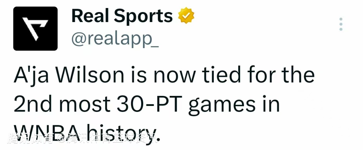This screenshot has width=363, height=150.
Task: Open the @realapp_ handle link
Action: click(115, 39)
